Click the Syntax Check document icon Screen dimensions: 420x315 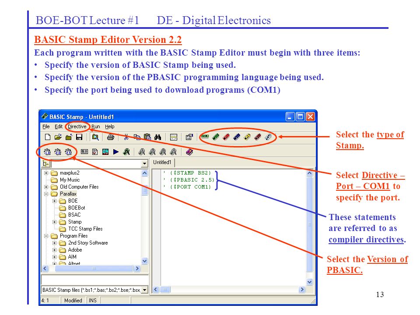pos(95,152)
